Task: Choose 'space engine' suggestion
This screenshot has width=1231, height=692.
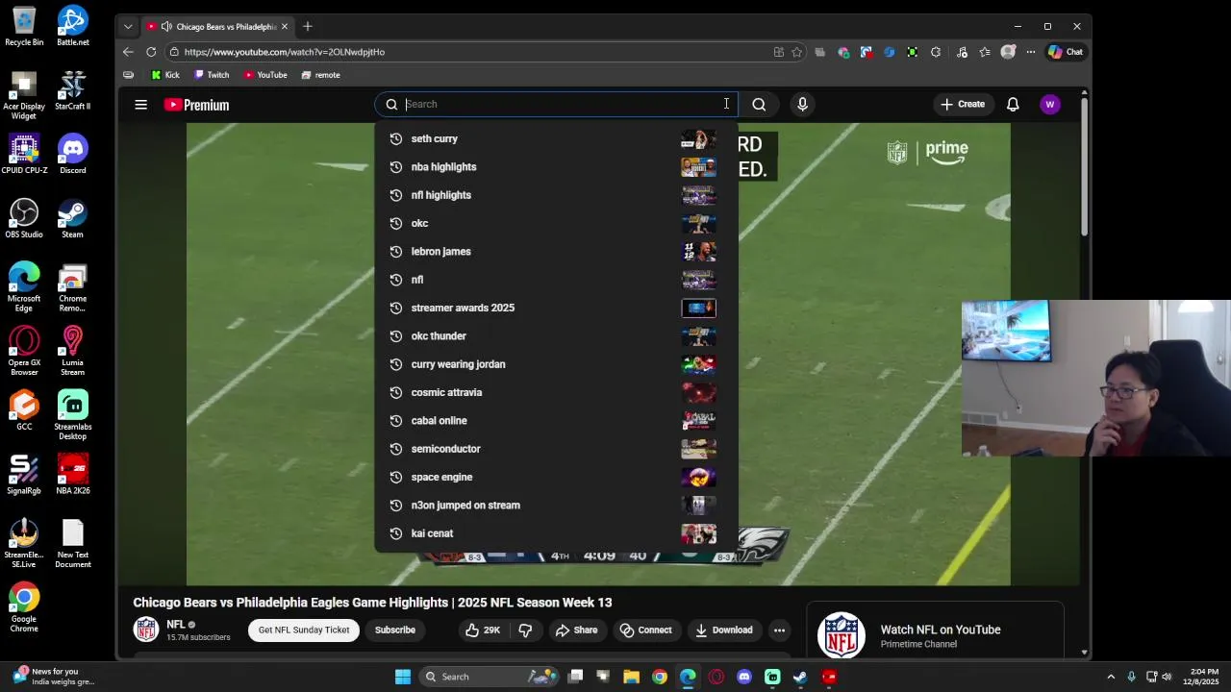Action: (x=556, y=477)
